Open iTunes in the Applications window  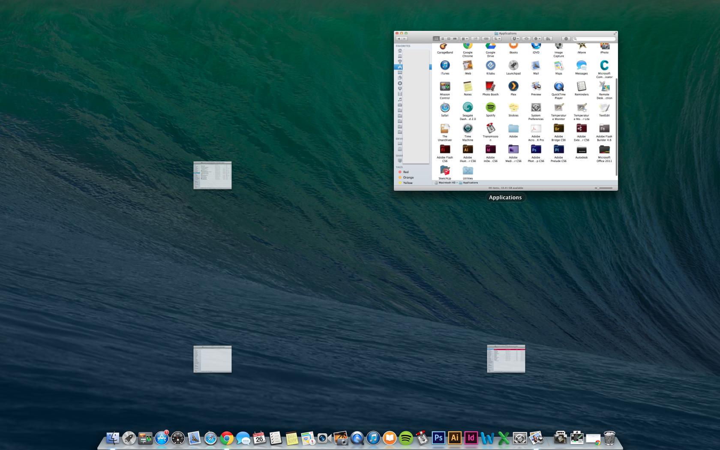[445, 66]
